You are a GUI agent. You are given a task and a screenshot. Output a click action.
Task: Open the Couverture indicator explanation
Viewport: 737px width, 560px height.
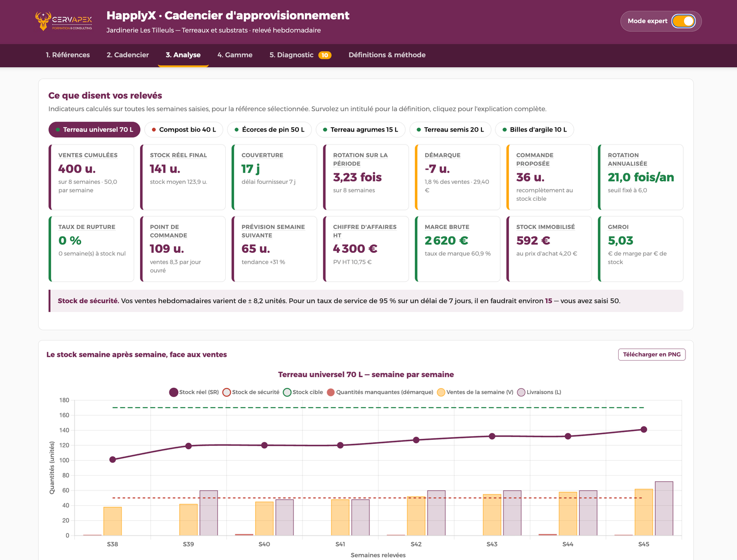tap(262, 155)
